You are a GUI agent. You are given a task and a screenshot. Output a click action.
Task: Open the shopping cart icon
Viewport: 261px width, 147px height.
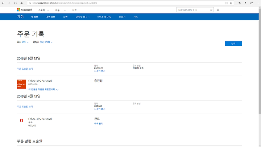pyautogui.click(x=218, y=10)
